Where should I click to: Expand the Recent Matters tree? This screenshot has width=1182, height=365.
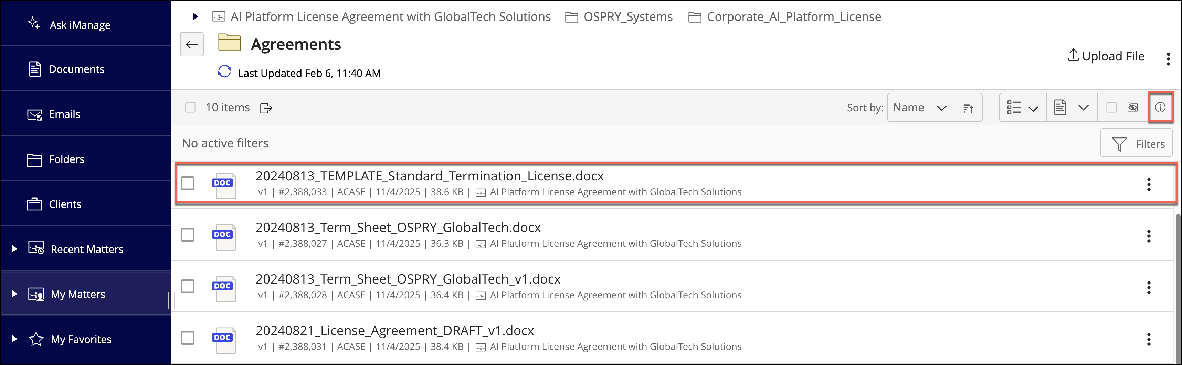pyautogui.click(x=14, y=249)
